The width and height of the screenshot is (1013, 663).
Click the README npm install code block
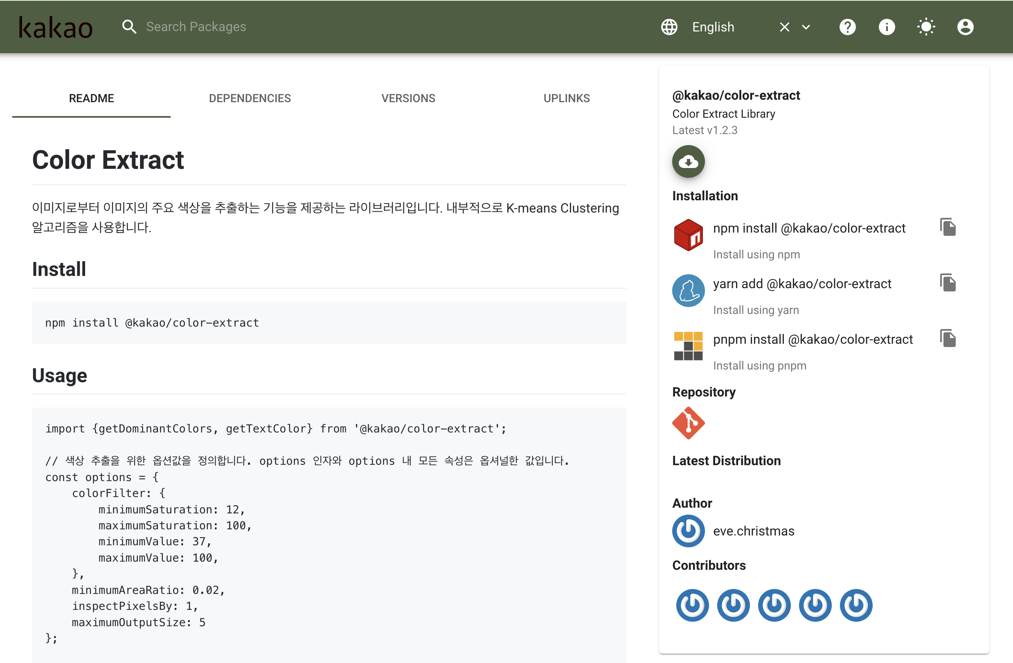329,323
